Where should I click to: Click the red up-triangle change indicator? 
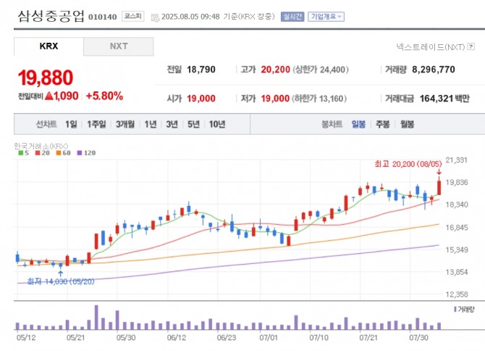coord(49,96)
